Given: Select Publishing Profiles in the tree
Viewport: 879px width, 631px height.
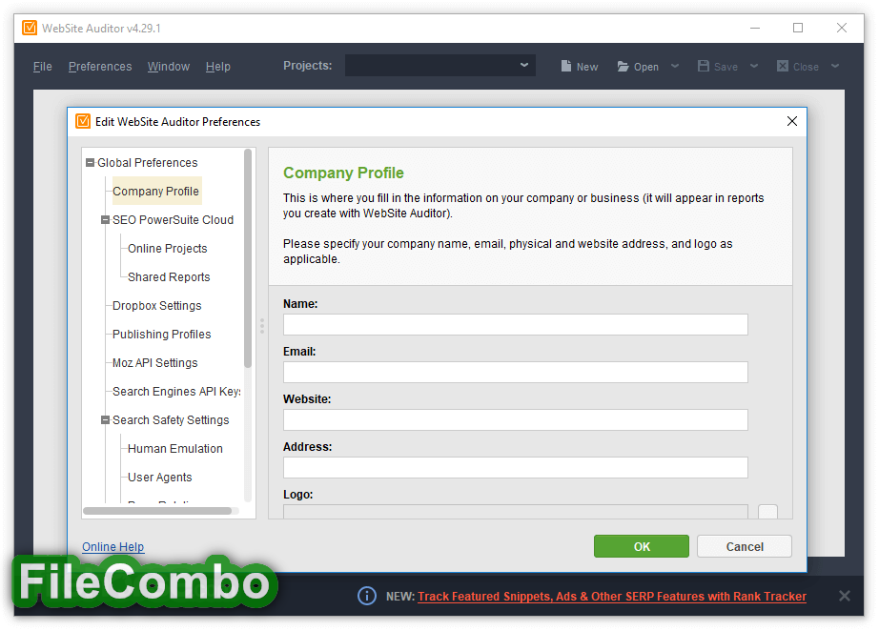Looking at the screenshot, I should coord(161,334).
